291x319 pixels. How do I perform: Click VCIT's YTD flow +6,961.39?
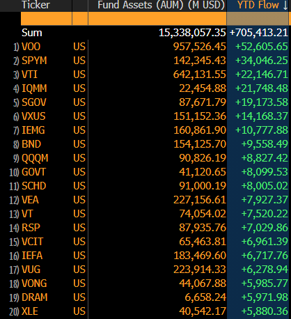pos(265,242)
